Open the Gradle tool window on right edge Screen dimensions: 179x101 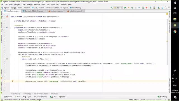(169, 14)
